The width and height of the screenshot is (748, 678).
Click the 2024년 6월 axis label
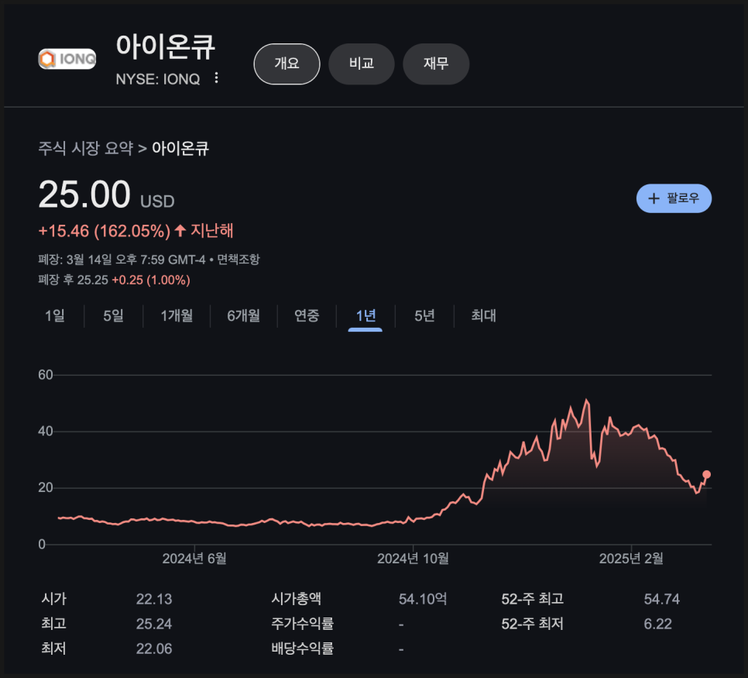[194, 559]
